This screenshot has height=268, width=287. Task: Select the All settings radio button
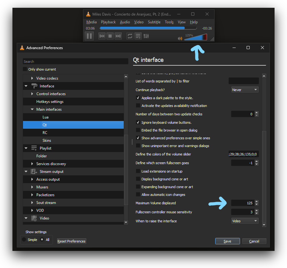pos(42,239)
